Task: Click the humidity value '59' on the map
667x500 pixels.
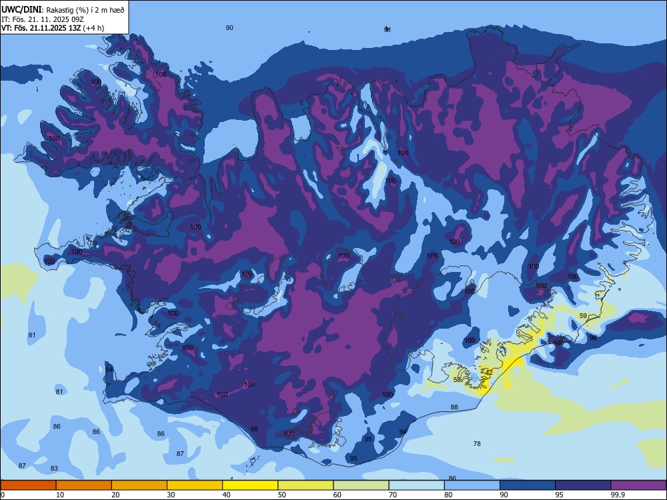Action: (583, 316)
